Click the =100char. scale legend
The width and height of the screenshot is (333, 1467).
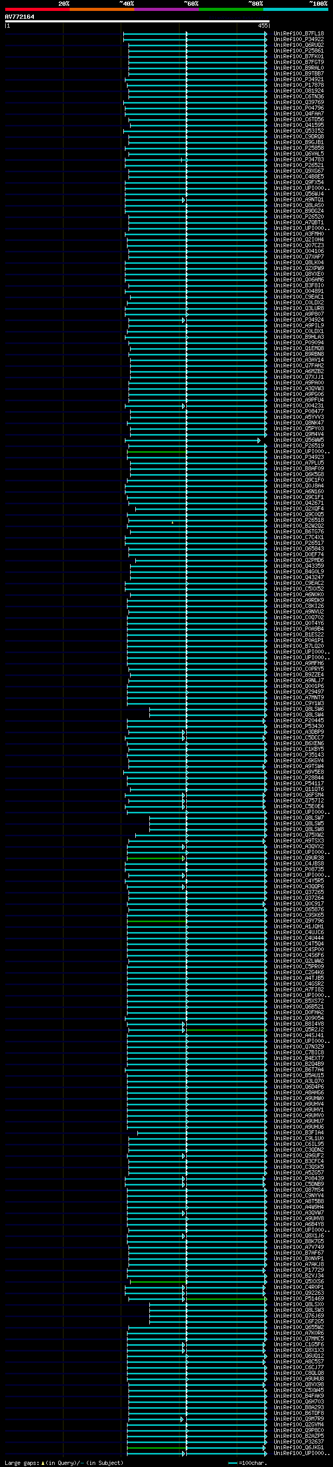248,1462
